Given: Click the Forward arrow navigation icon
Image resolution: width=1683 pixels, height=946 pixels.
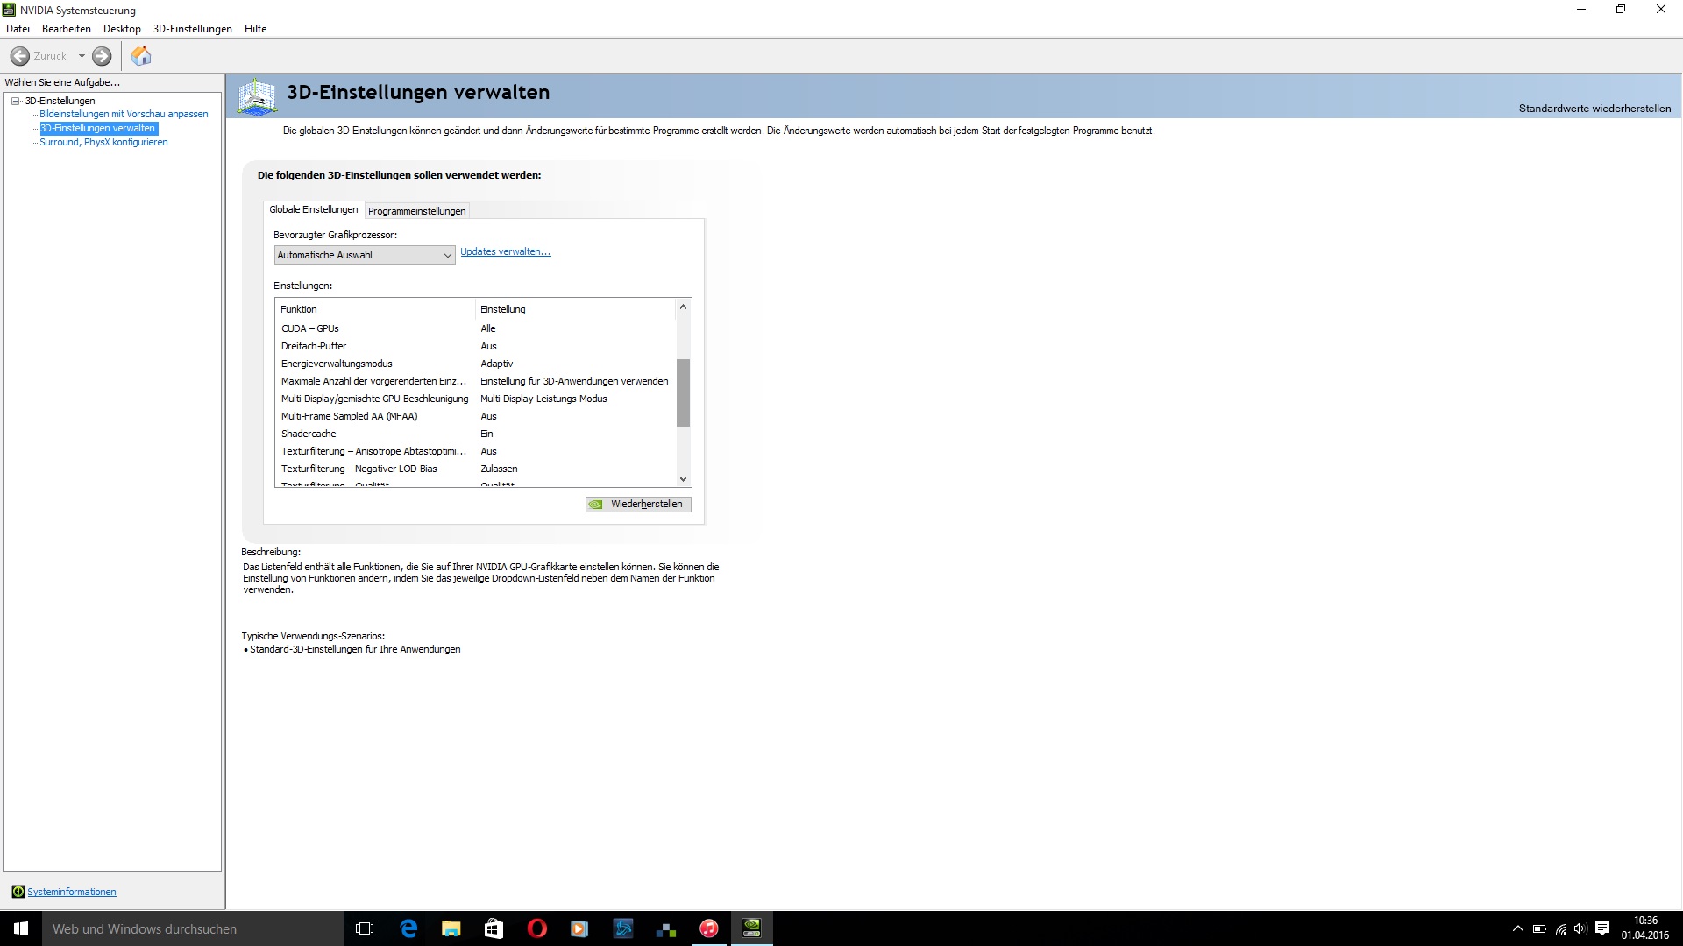Looking at the screenshot, I should [x=102, y=56].
